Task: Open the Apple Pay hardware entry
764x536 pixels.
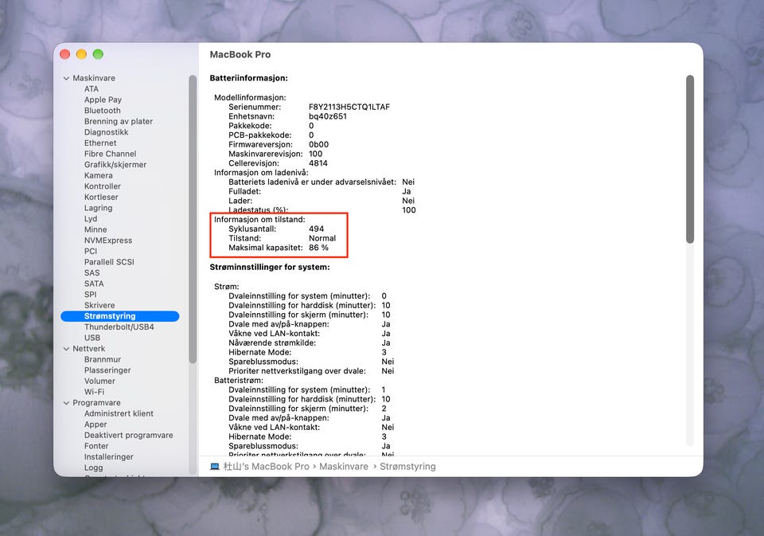Action: pos(103,100)
